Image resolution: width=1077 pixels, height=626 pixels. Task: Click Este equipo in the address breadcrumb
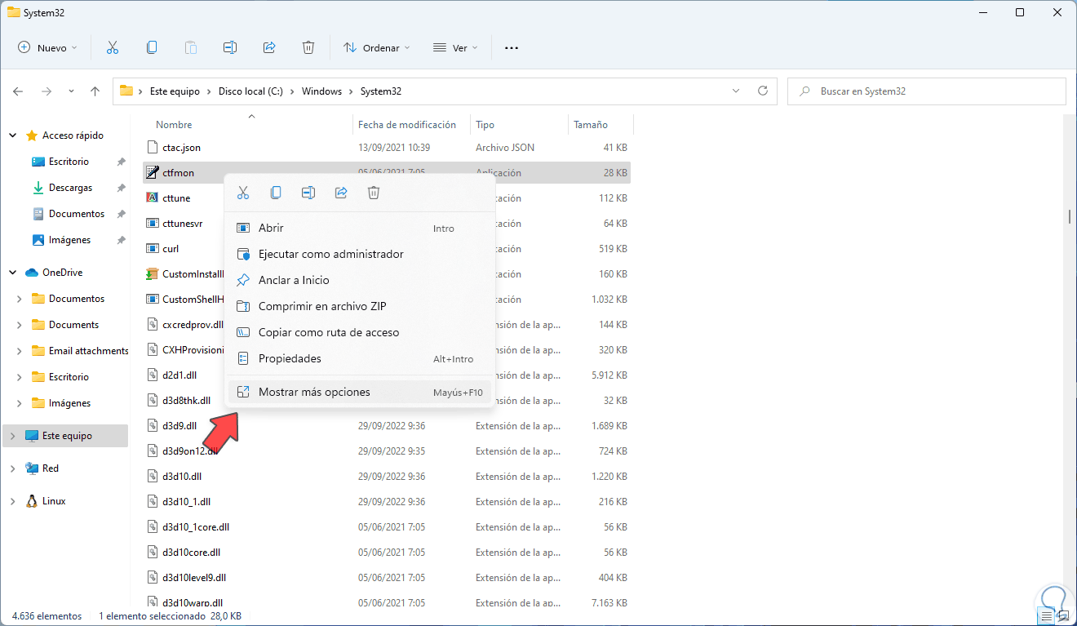pos(175,91)
